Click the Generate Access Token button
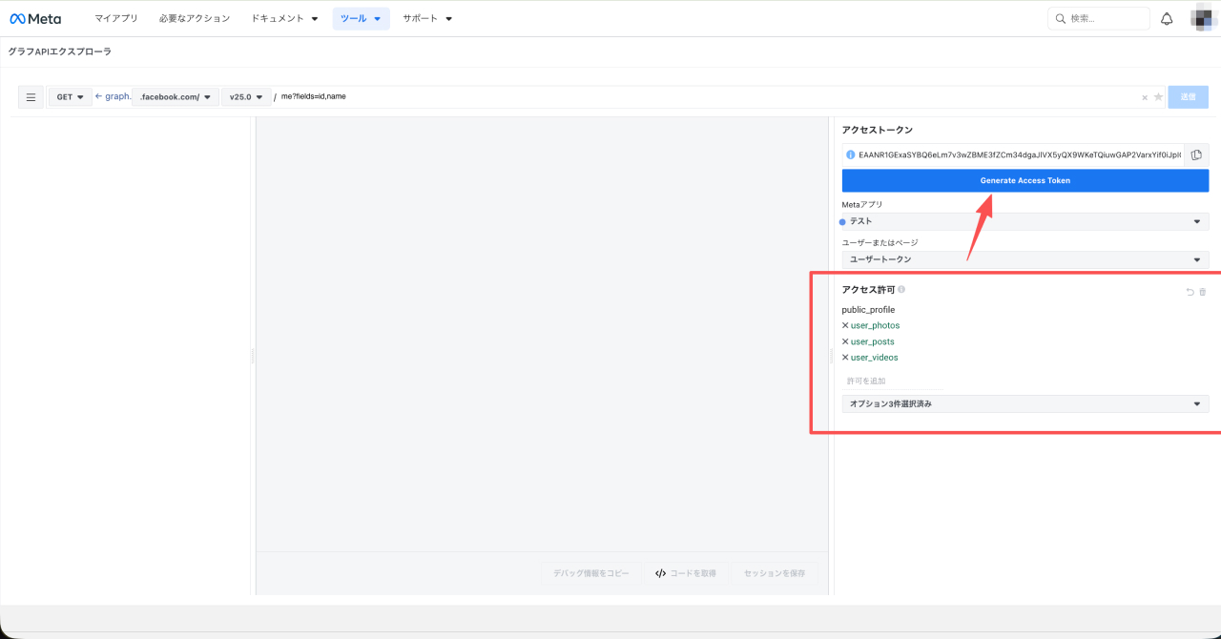1221x639 pixels. [x=1024, y=180]
